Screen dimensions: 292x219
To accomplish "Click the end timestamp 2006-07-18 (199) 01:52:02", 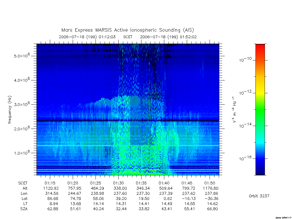I will [x=168, y=37].
